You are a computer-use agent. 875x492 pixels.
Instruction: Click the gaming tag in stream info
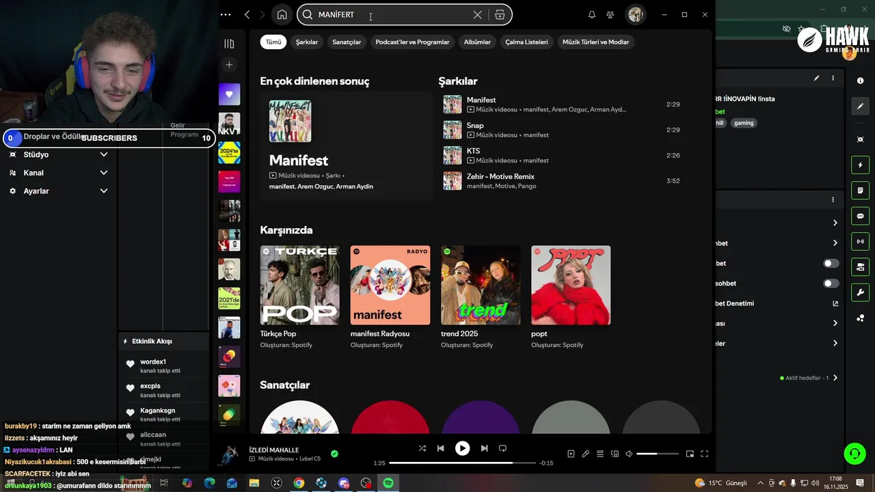[744, 123]
